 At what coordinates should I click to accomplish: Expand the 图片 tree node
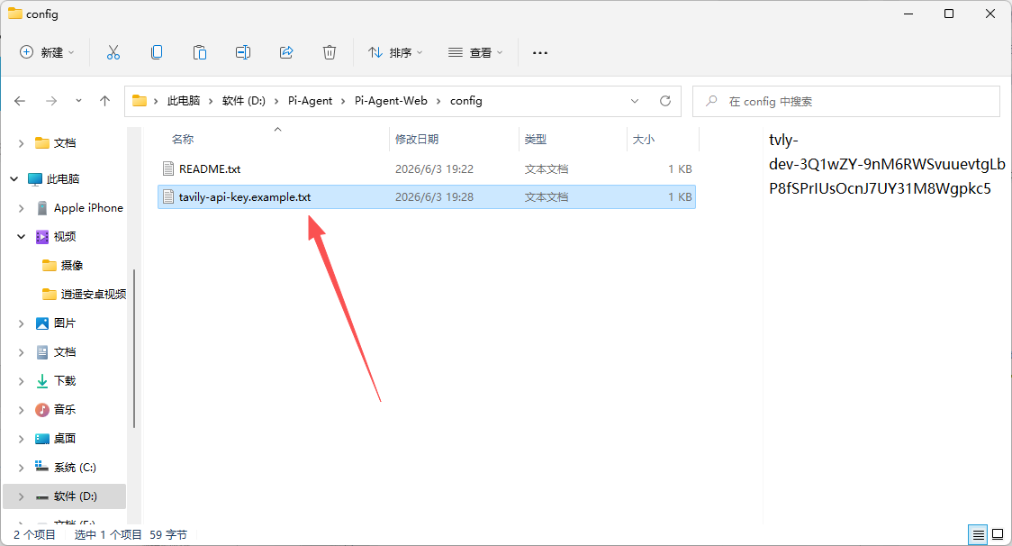click(22, 323)
